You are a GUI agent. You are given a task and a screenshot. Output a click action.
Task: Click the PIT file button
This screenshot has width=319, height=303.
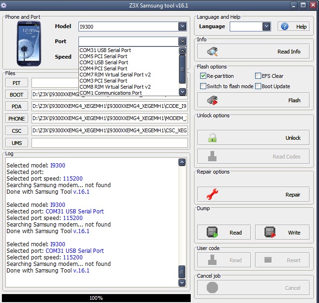coord(16,83)
